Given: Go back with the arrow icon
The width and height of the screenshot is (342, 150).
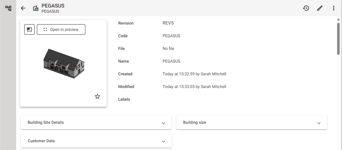Looking at the screenshot, I should point(23,8).
